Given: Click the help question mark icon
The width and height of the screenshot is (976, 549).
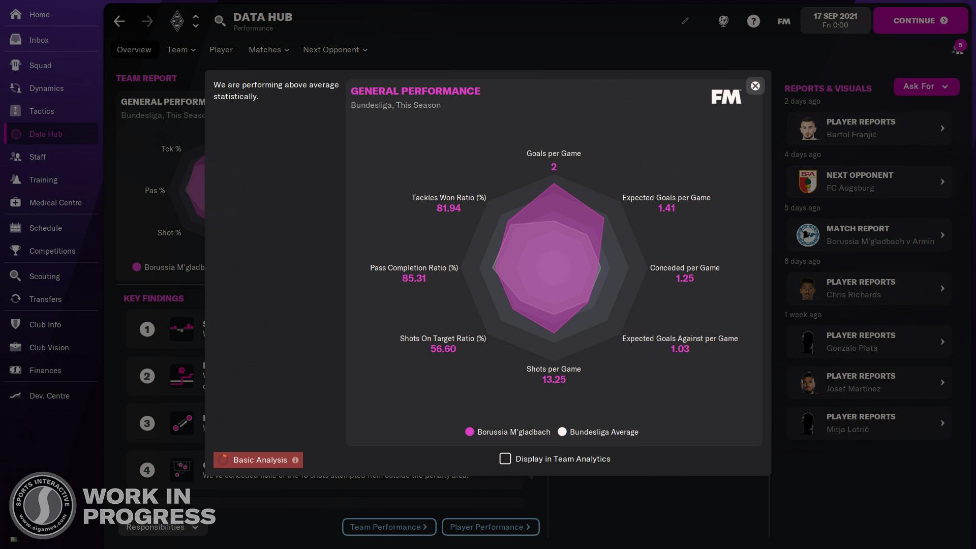Looking at the screenshot, I should point(753,21).
